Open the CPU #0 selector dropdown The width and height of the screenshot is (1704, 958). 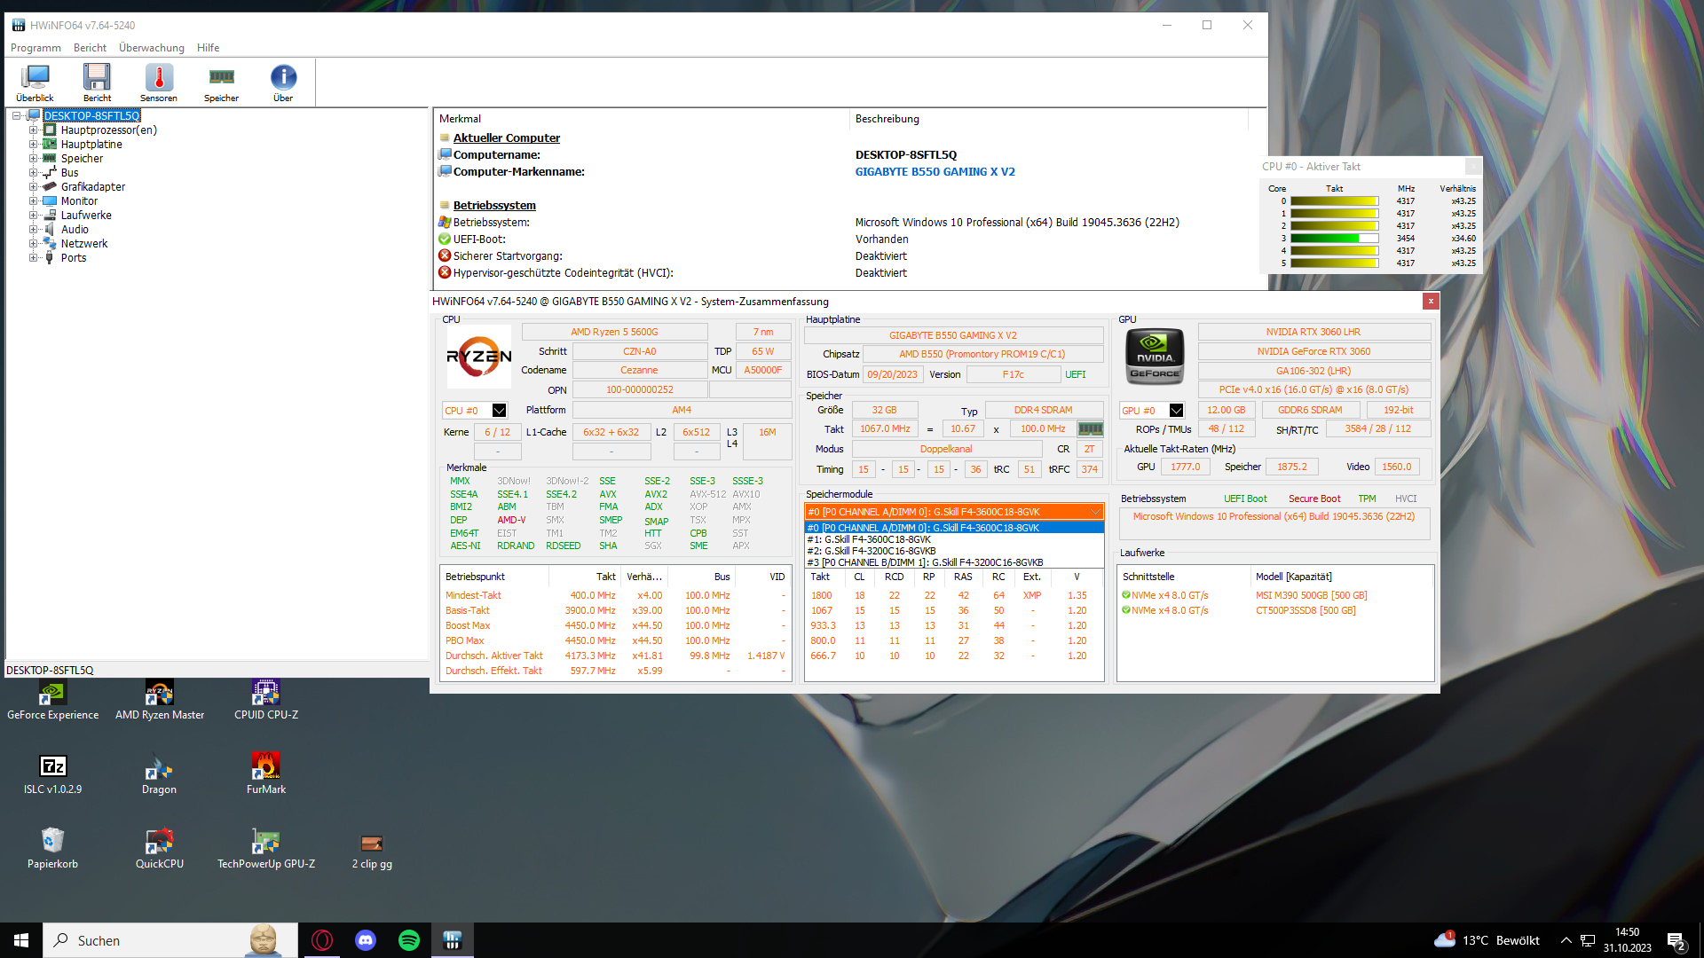(x=499, y=411)
